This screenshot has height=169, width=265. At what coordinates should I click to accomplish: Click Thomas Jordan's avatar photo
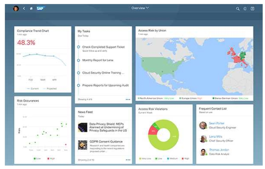[x=203, y=152]
